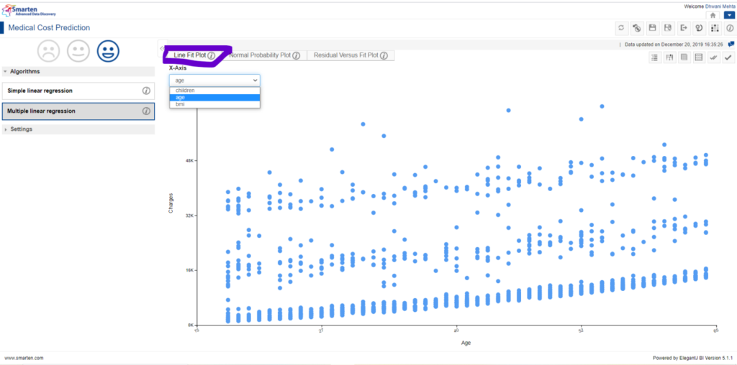The width and height of the screenshot is (737, 365).
Task: Open info for Simple linear regression
Action: [146, 91]
